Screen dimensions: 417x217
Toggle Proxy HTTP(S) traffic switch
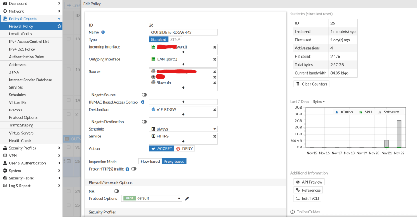coord(133,169)
